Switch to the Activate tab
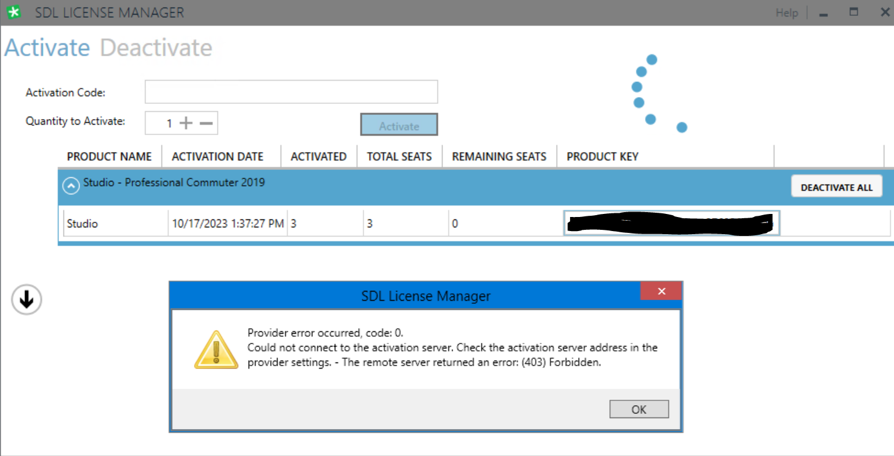 (47, 48)
